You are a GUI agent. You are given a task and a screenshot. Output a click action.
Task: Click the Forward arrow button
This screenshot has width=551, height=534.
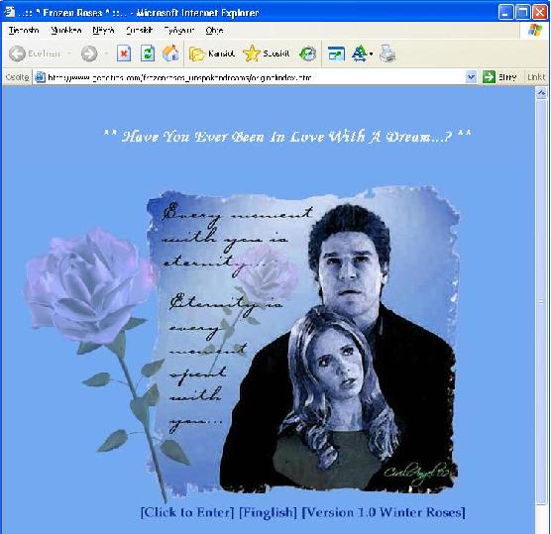[x=89, y=53]
